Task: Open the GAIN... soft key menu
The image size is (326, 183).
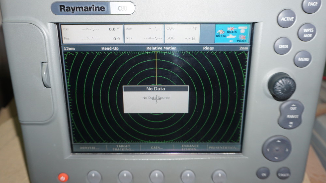Action: [x=157, y=148]
